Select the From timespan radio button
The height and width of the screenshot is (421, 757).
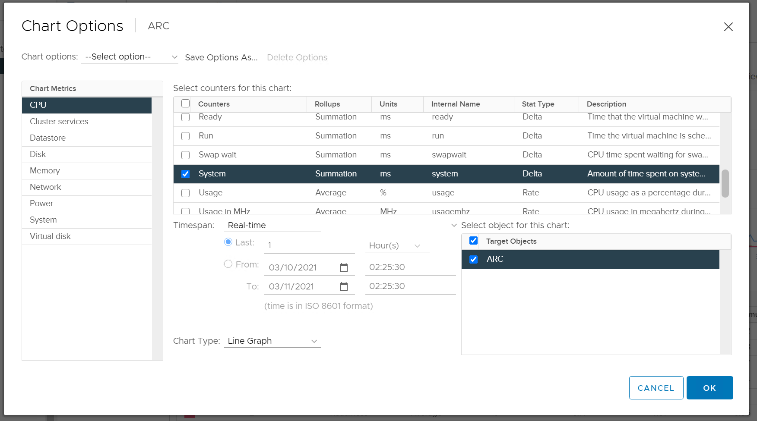(x=228, y=264)
